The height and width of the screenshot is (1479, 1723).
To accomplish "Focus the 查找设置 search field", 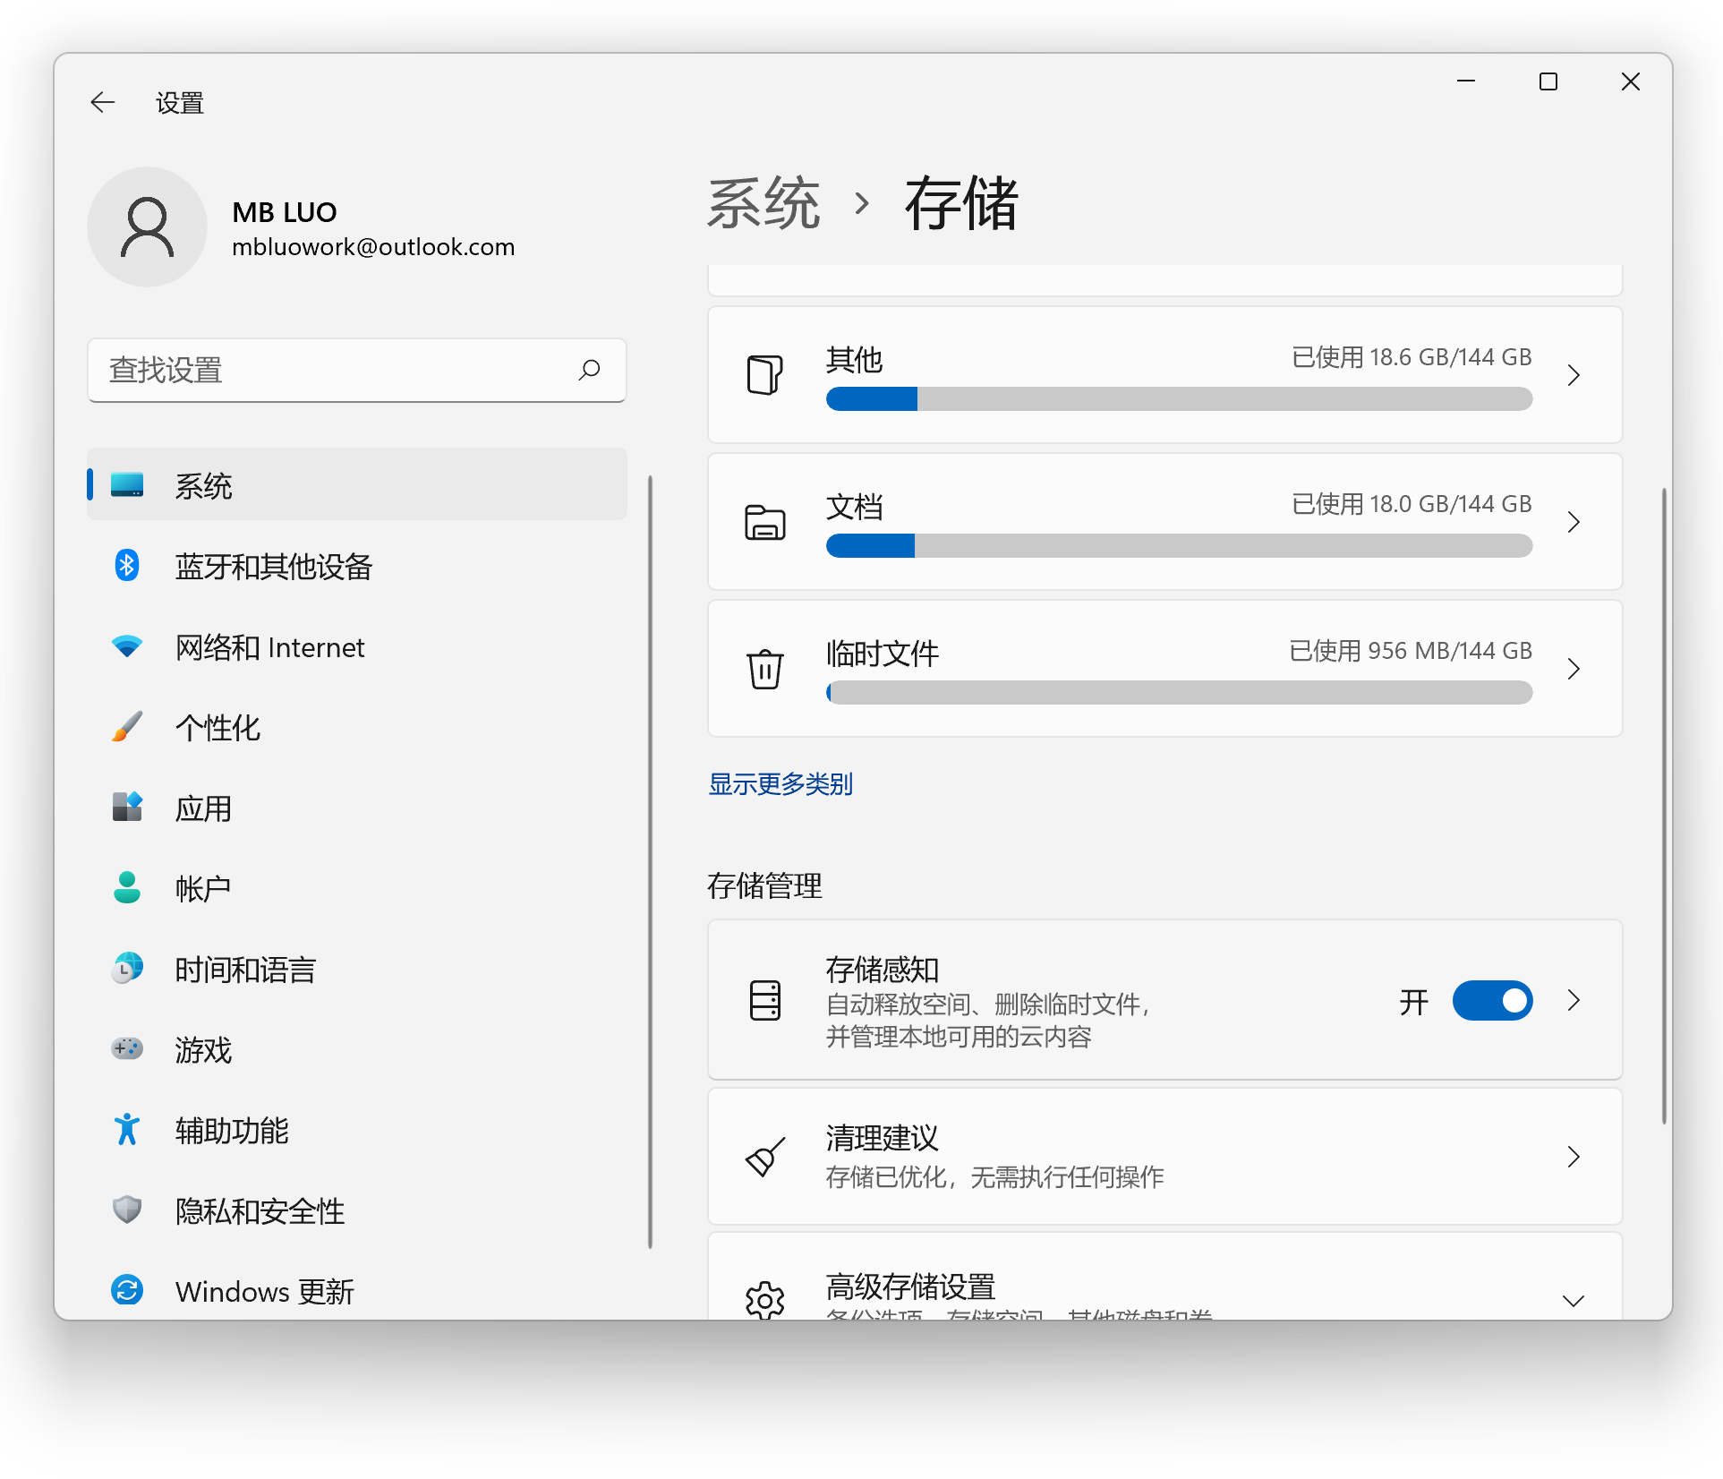I will pyautogui.click(x=357, y=370).
